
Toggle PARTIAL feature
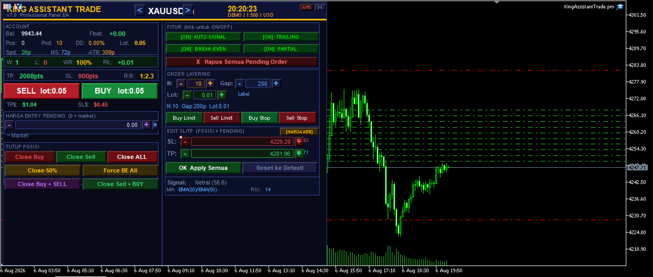click(281, 49)
